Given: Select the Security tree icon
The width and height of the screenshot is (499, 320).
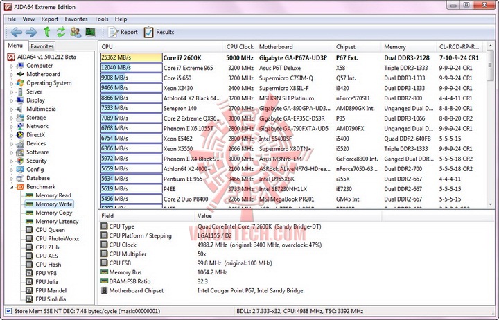Looking at the screenshot, I should click(20, 161).
